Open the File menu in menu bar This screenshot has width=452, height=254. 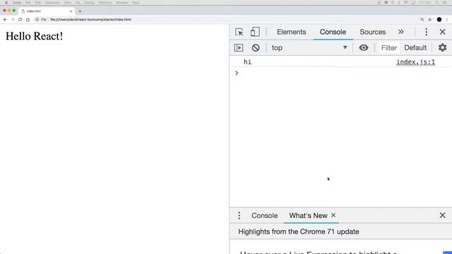tap(28, 3)
